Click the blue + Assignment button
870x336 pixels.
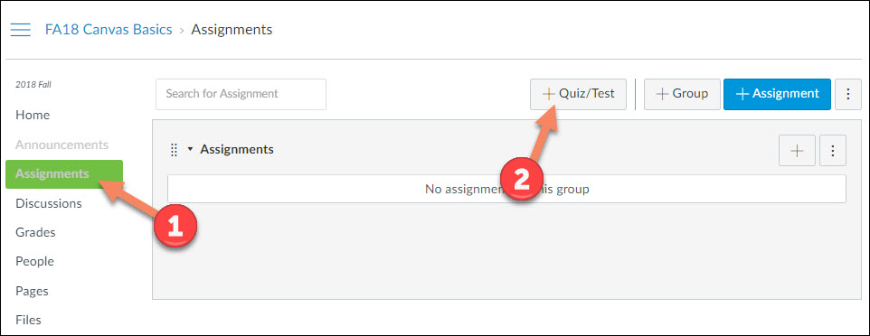777,94
